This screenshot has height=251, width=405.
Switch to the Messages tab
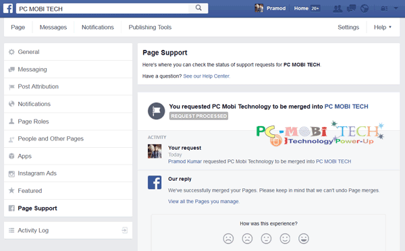[x=53, y=27]
